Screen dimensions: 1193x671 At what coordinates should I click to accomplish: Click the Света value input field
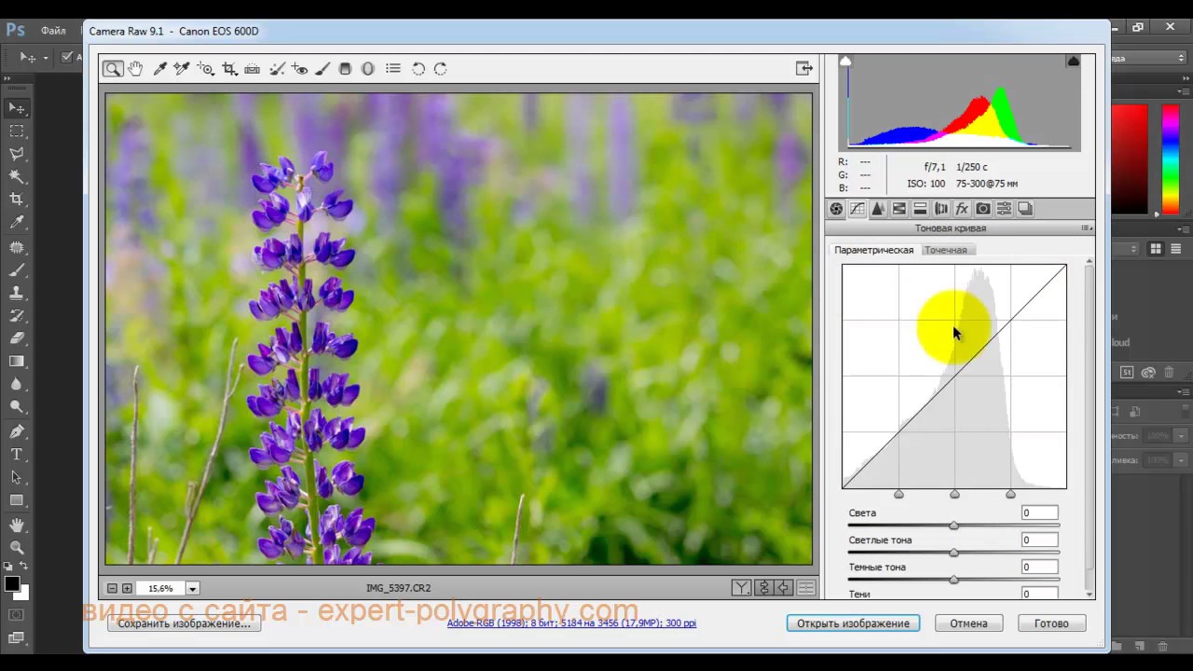(x=1039, y=513)
